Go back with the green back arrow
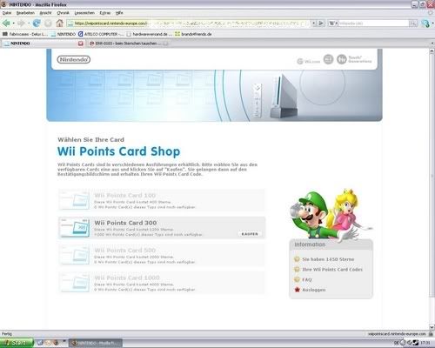Image resolution: width=435 pixels, height=348 pixels. (6, 23)
